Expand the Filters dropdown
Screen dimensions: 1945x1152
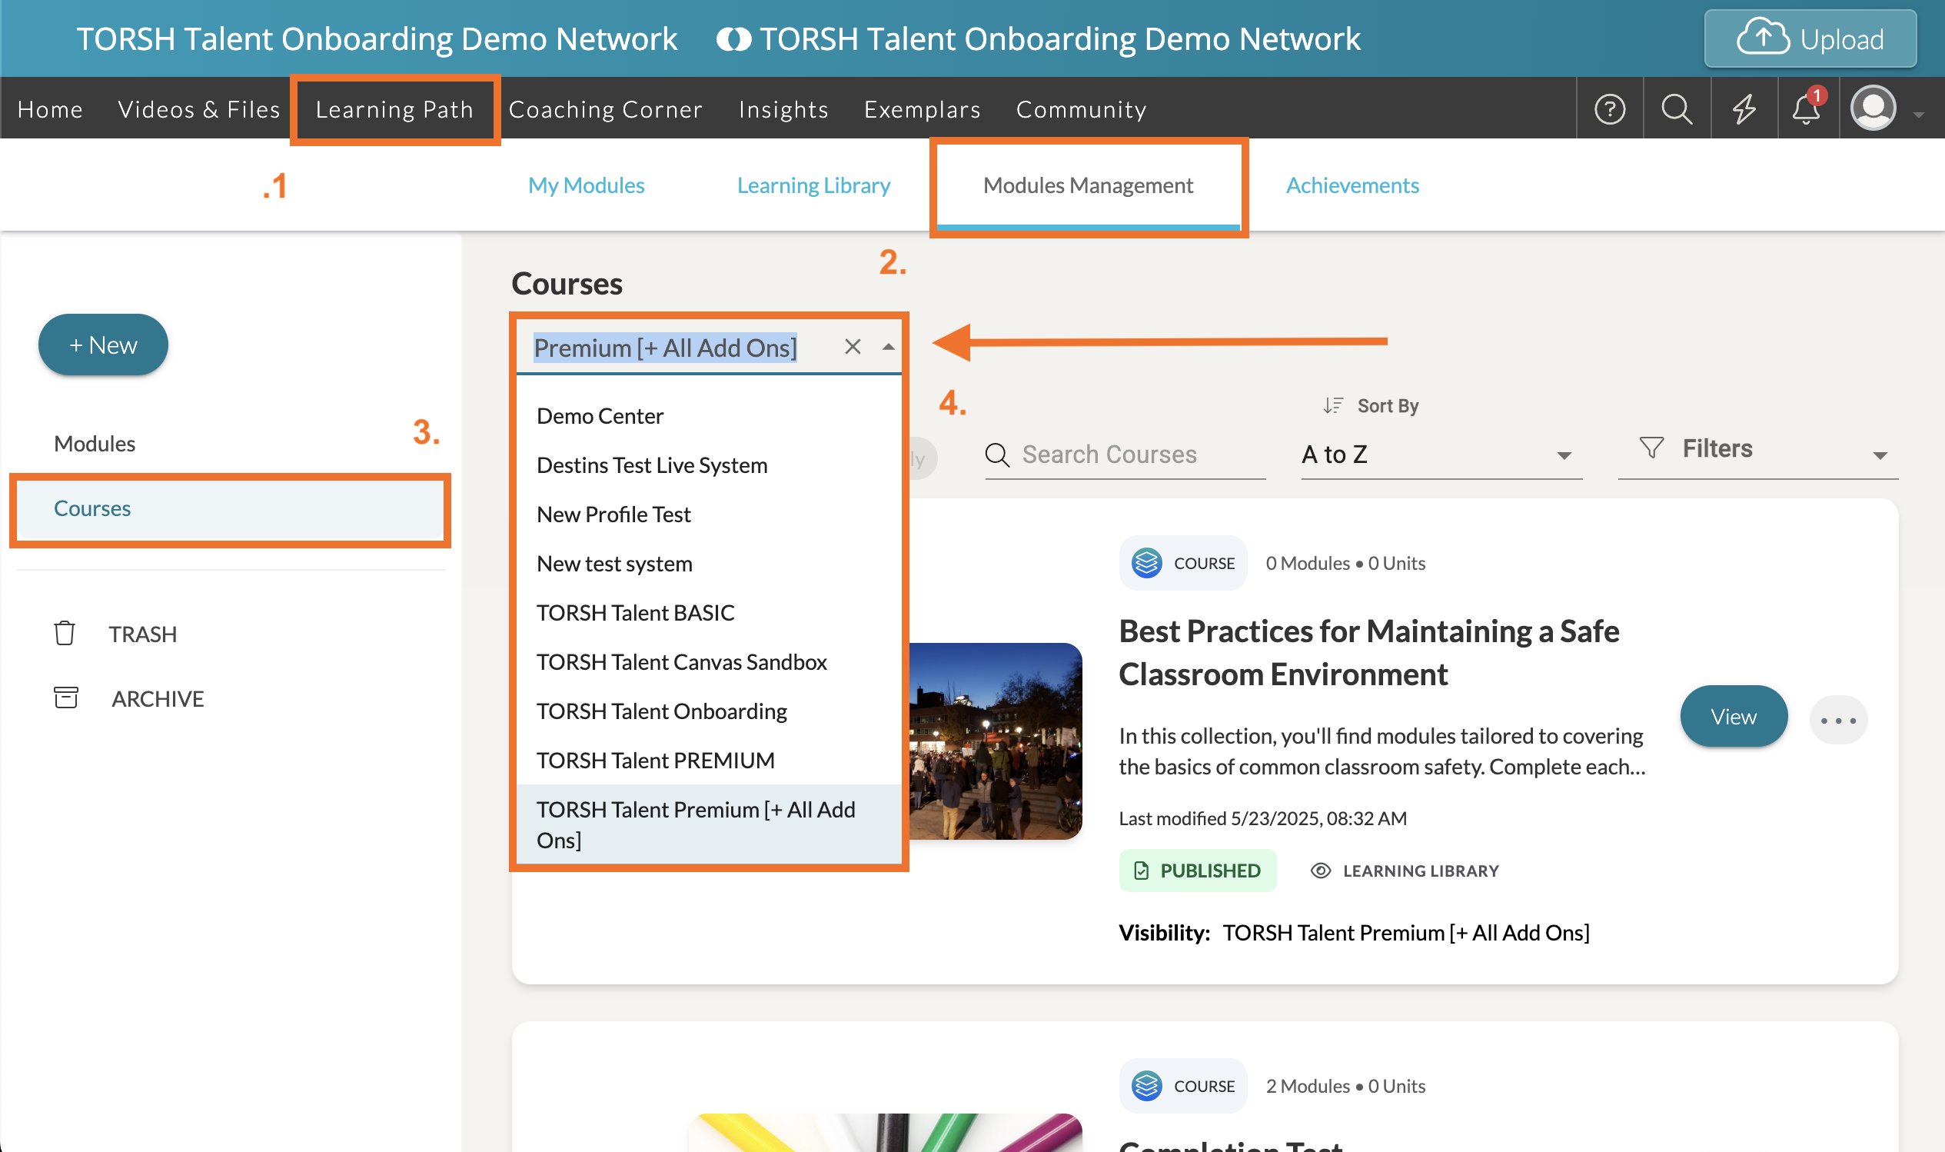[x=1757, y=450]
